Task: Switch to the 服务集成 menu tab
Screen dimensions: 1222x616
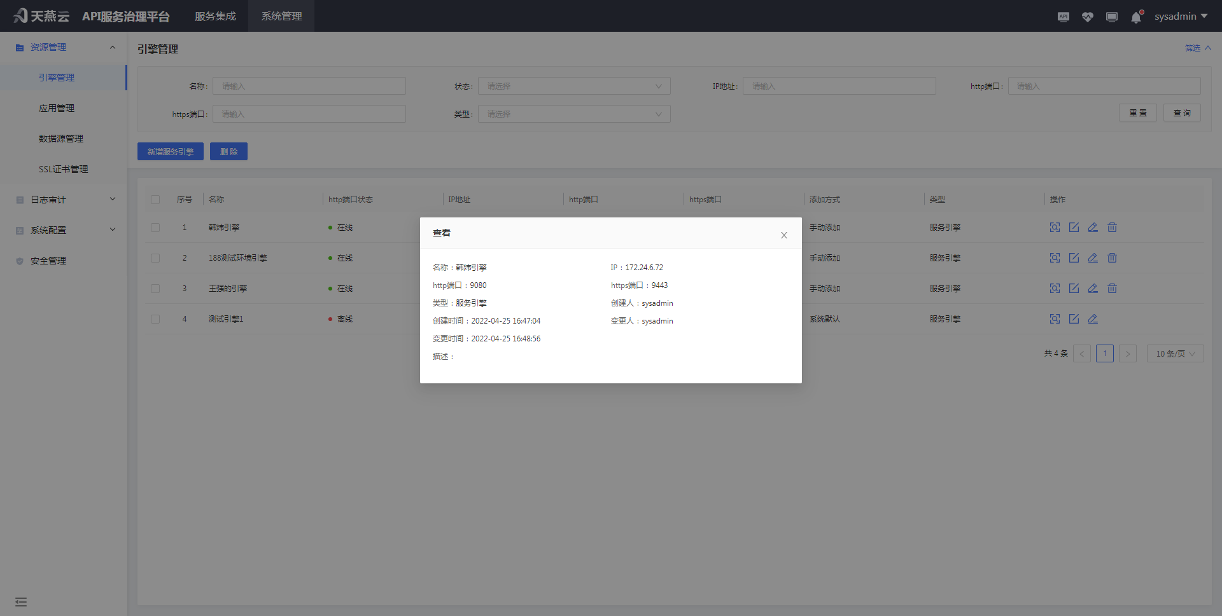Action: 215,16
